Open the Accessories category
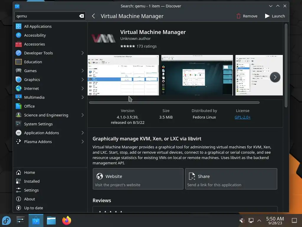 (x=50, y=44)
